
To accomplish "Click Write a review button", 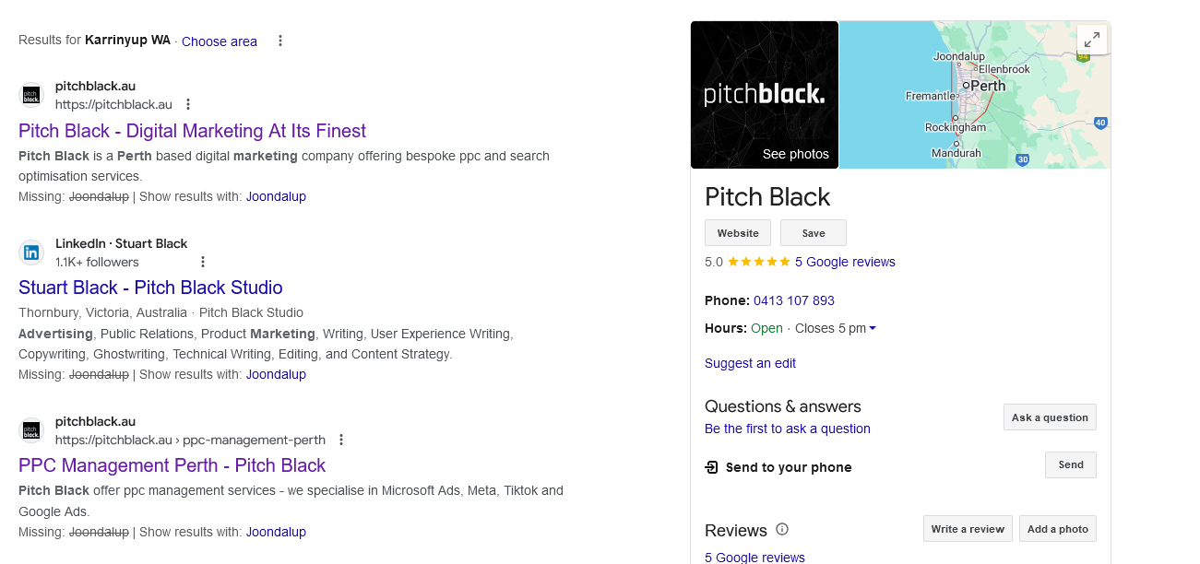I will click(968, 529).
